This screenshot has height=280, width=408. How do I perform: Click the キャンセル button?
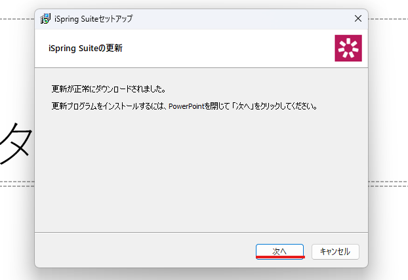point(335,251)
